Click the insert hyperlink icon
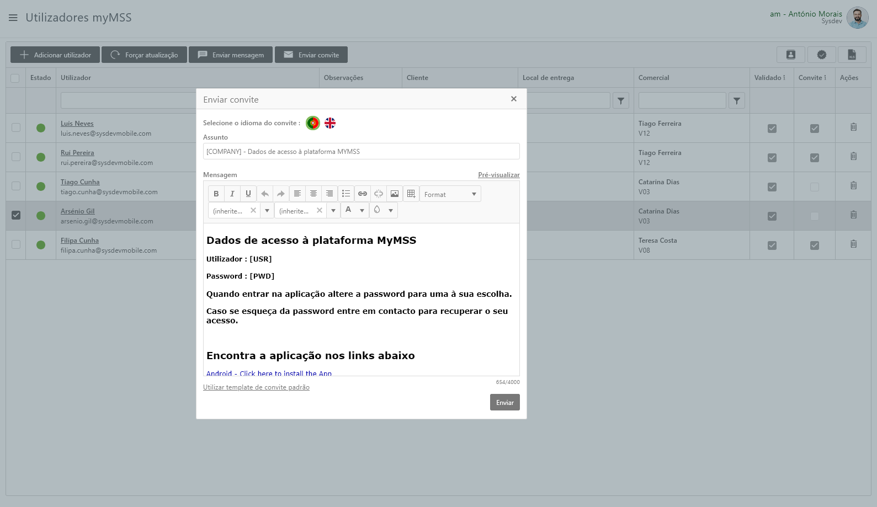This screenshot has height=507, width=877. pyautogui.click(x=362, y=194)
